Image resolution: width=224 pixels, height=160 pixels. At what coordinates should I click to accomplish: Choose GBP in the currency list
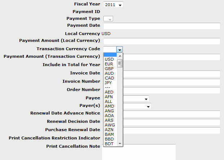[109, 69]
